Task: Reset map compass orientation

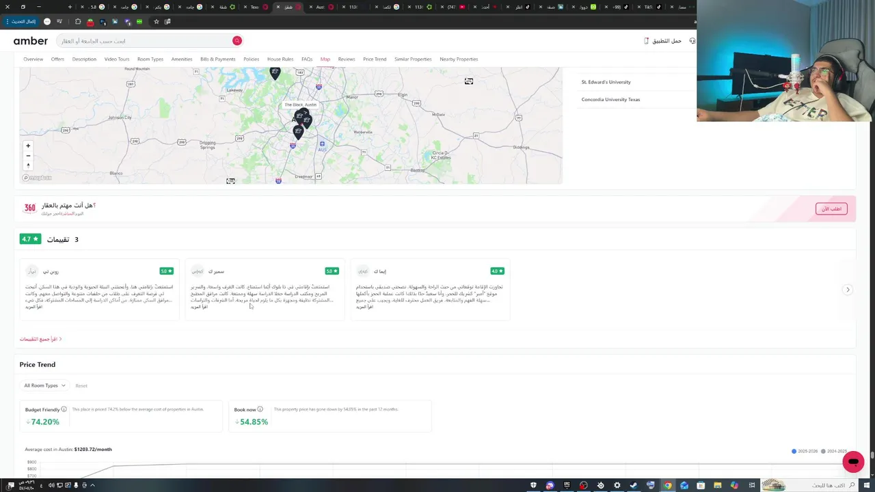Action: [x=28, y=165]
